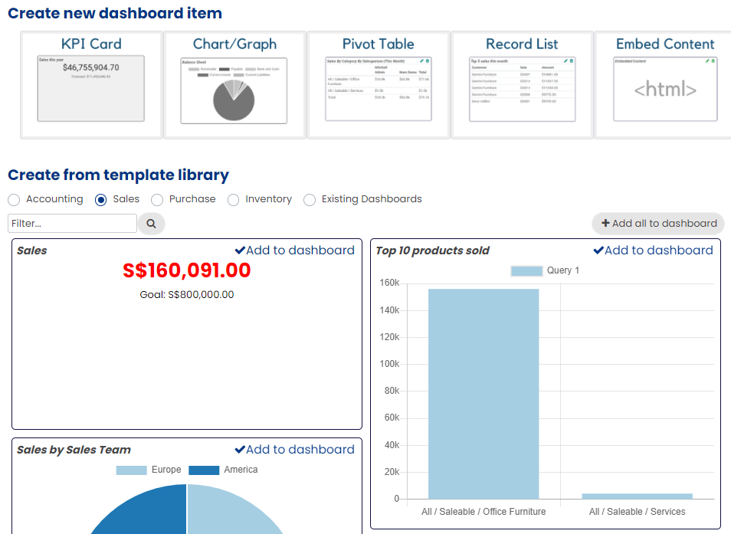Select the Accounting template radio button
This screenshot has height=534, width=731.
(14, 200)
